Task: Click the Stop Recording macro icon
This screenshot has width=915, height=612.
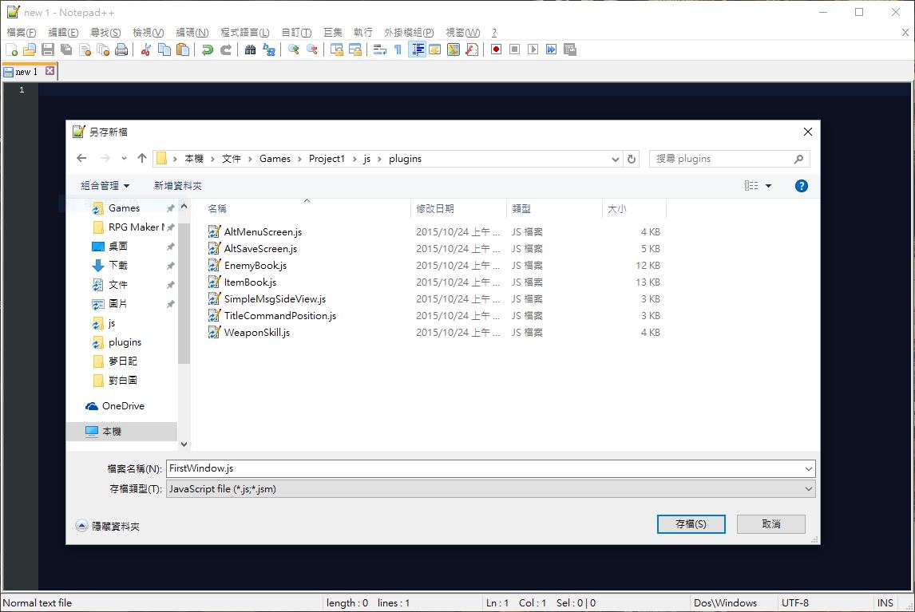Action: [515, 49]
